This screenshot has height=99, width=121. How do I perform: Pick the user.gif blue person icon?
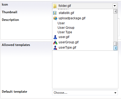(55, 37)
